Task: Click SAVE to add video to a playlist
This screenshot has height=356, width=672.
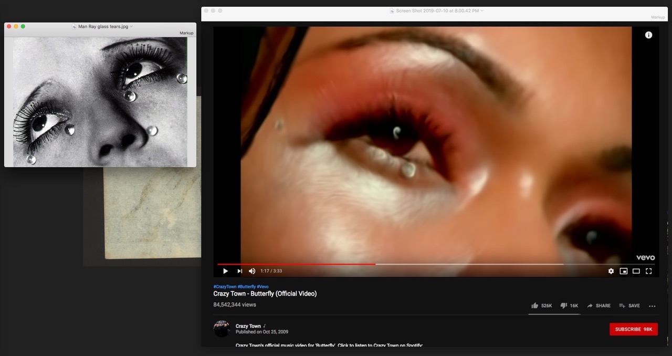Action: 629,306
